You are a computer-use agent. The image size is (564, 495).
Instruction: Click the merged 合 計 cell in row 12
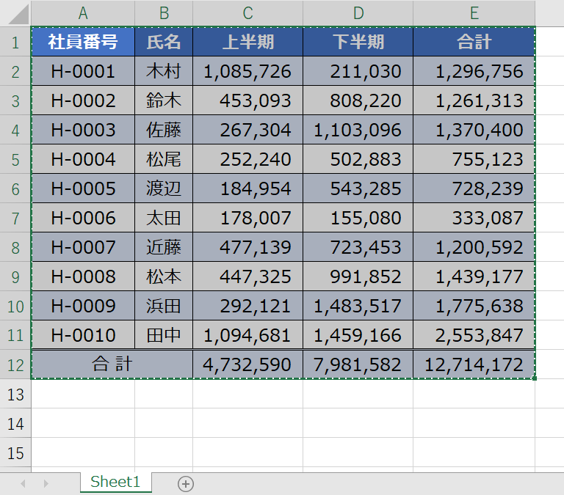click(112, 364)
